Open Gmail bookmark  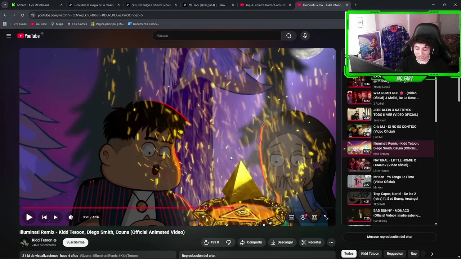click(20, 24)
